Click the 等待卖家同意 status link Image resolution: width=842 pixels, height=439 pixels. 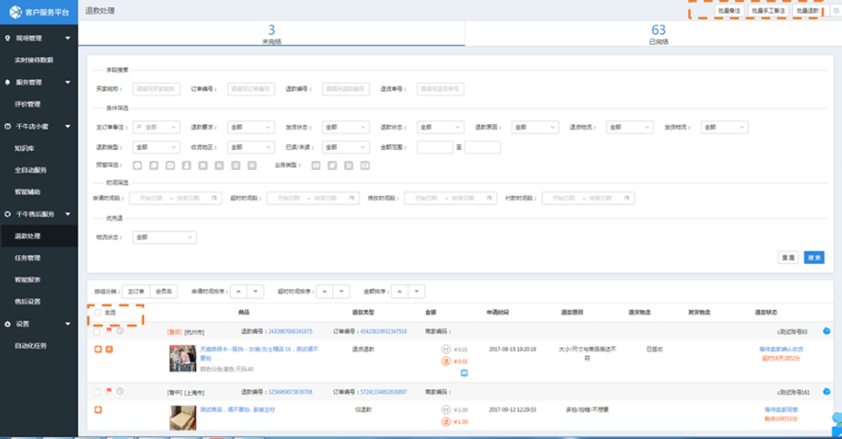point(780,410)
